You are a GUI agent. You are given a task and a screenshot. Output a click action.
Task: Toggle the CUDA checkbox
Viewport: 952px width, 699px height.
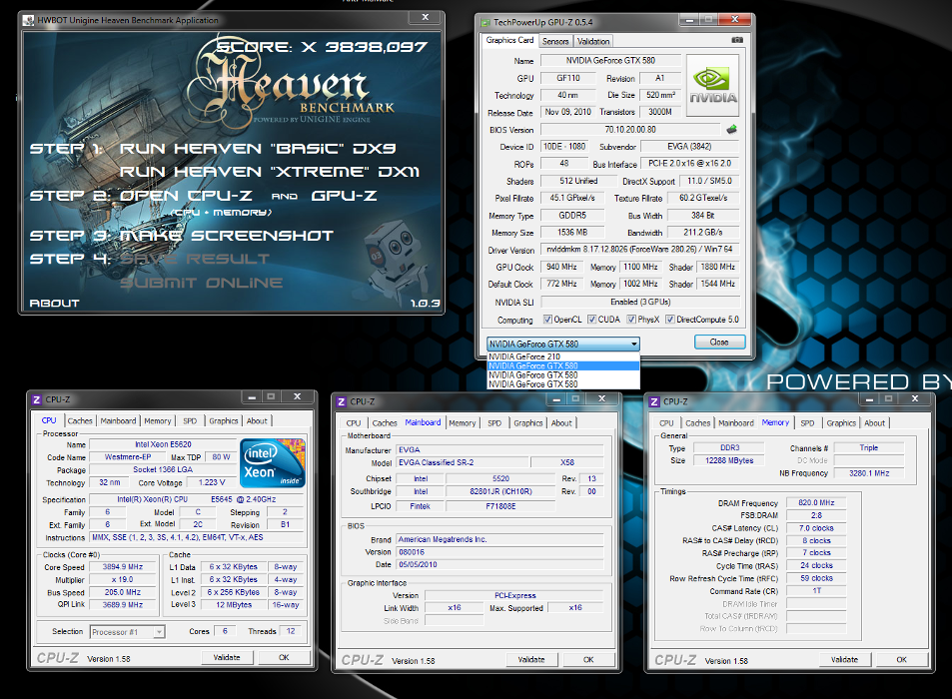pos(592,320)
